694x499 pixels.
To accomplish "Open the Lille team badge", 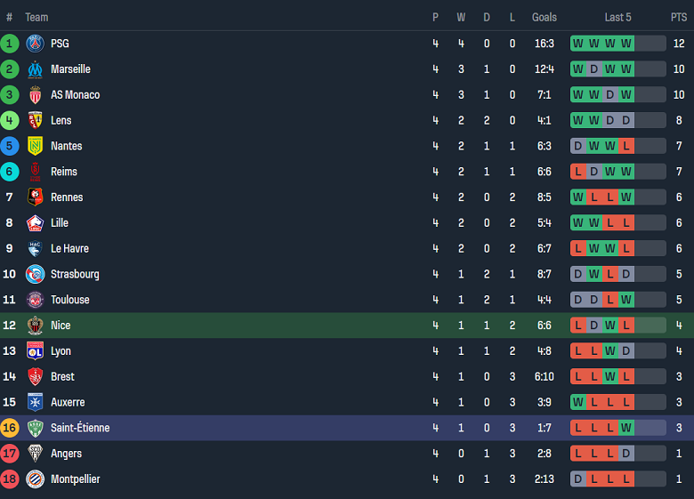I will pos(35,223).
